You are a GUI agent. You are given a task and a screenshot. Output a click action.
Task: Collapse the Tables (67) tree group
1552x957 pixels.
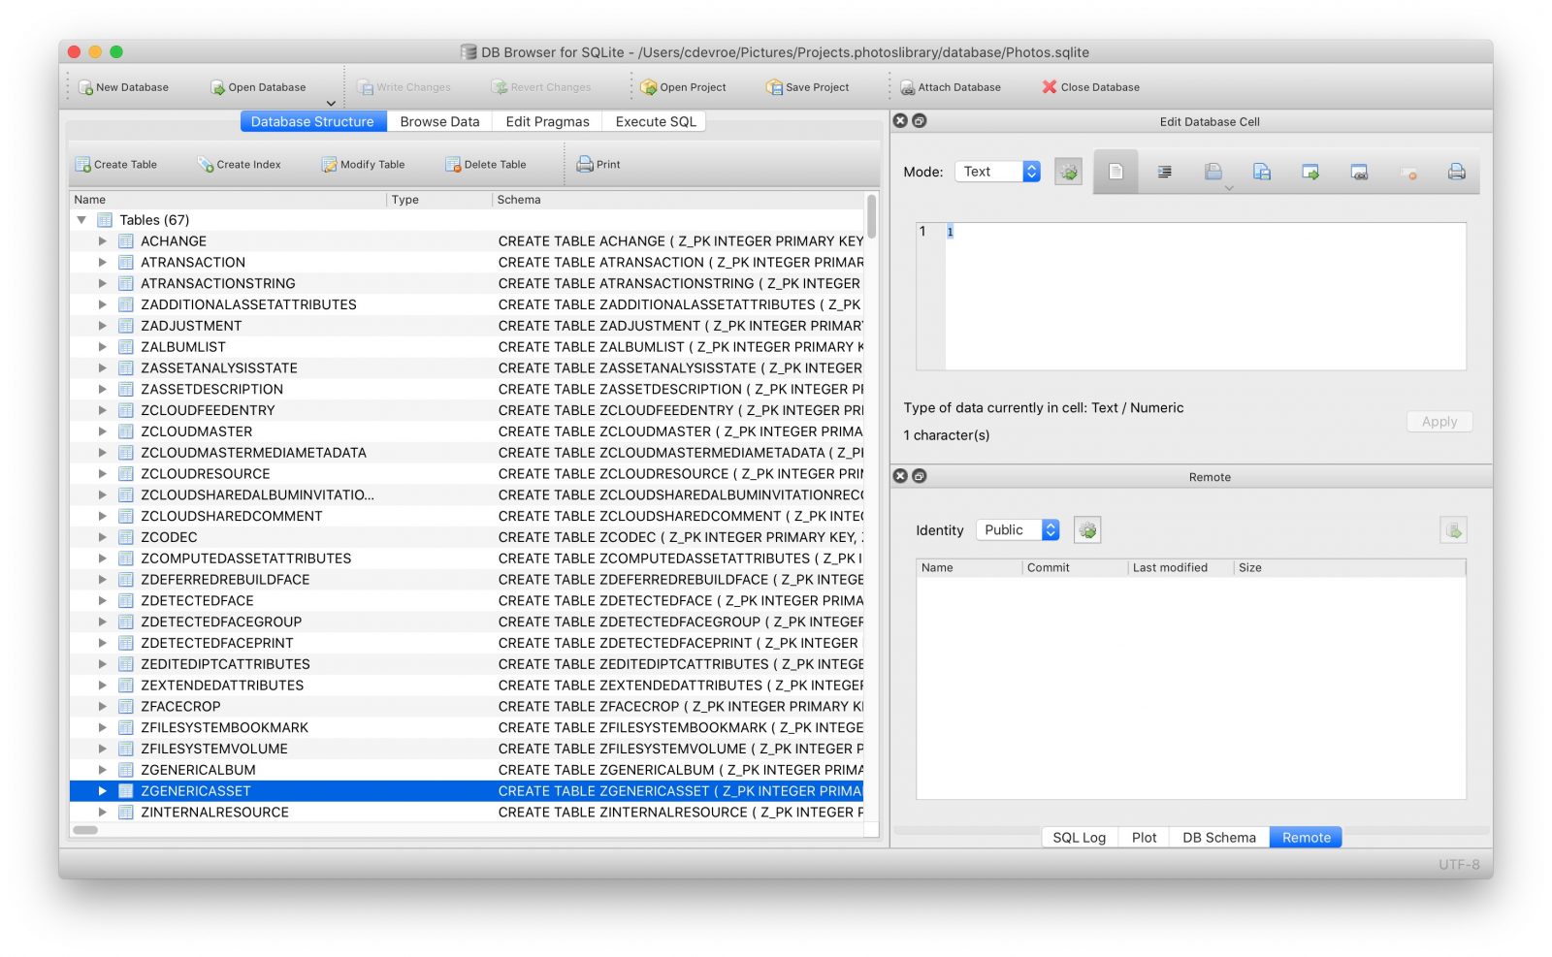(x=81, y=220)
